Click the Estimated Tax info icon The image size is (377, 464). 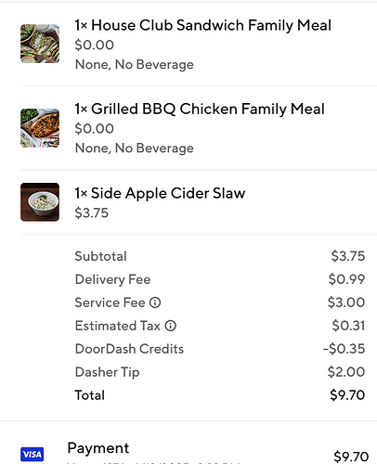pos(170,326)
